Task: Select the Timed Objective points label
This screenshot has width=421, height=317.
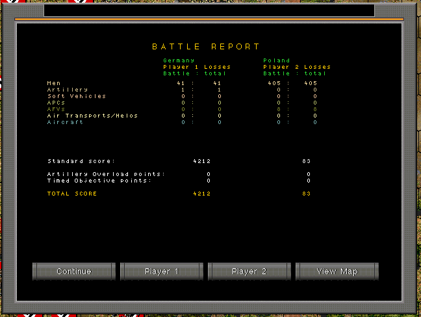Action: pos(99,181)
